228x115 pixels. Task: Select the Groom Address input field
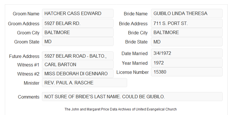(x=78, y=23)
